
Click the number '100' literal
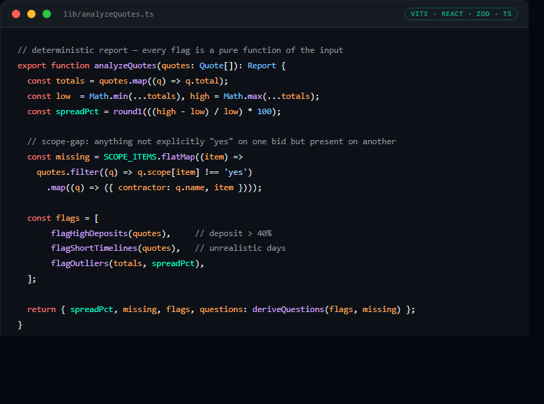264,111
